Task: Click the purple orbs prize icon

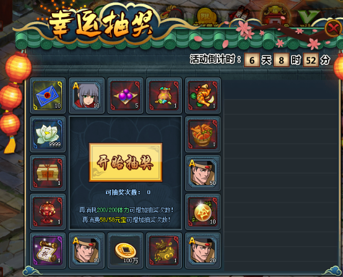Action: [125, 95]
